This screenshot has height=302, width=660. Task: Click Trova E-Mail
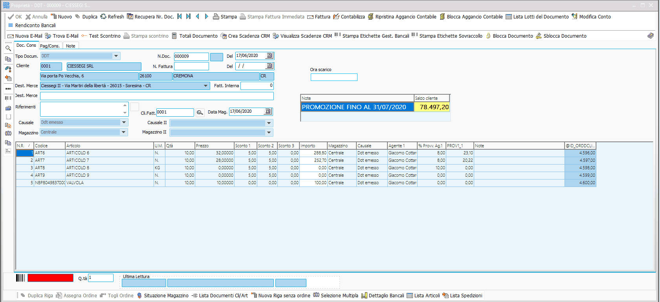[x=62, y=36]
